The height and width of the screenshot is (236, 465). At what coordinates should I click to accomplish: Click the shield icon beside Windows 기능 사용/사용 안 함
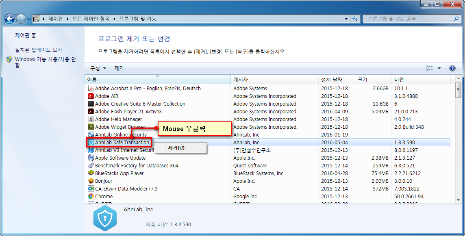click(x=9, y=59)
